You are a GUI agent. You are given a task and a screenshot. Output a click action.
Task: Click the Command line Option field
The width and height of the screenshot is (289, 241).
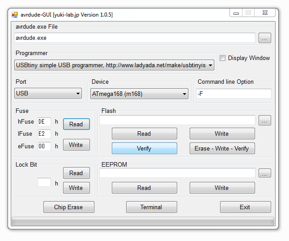[x=234, y=94]
